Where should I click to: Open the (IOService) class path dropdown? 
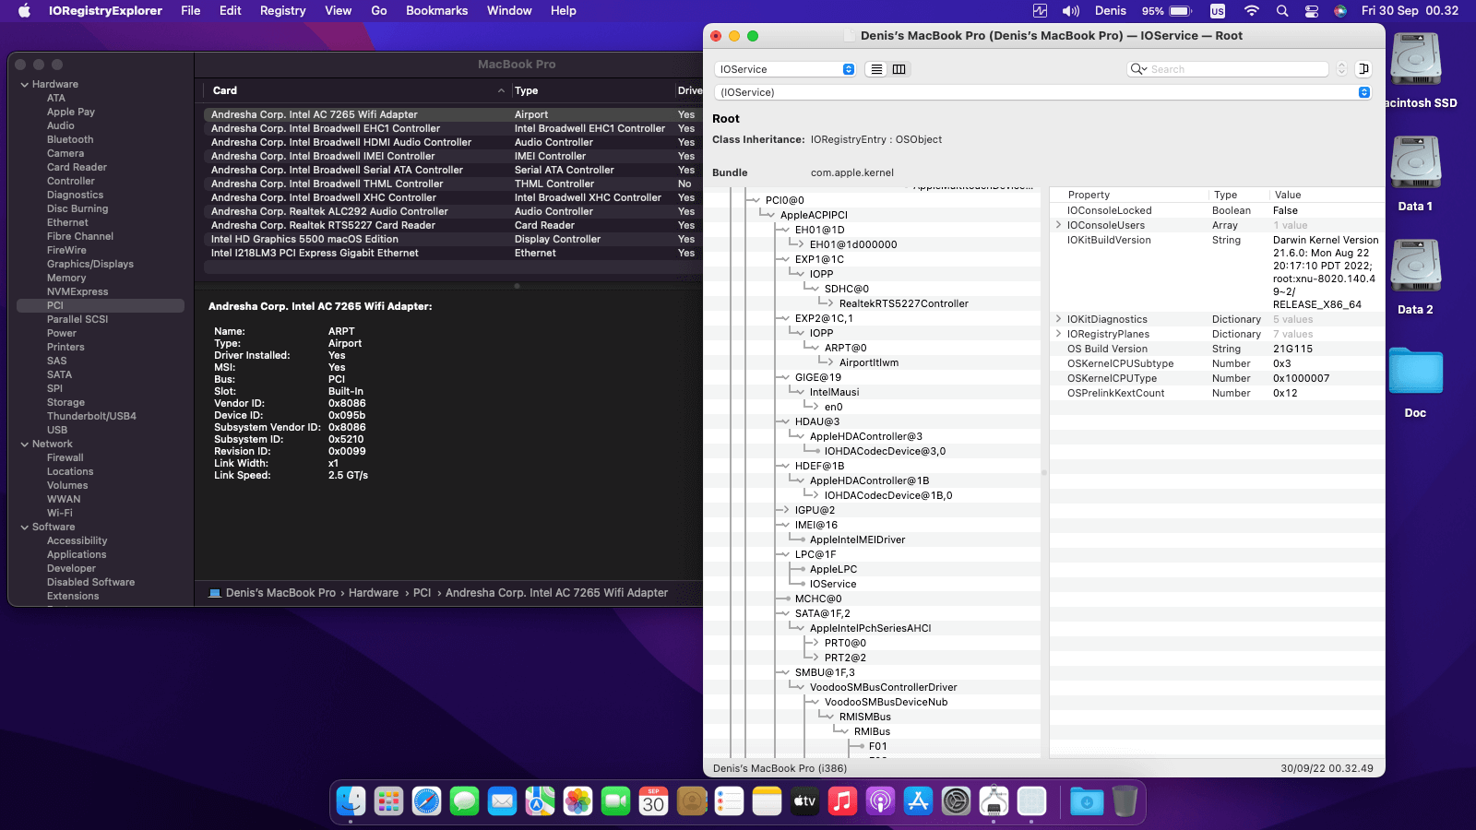pos(1042,92)
